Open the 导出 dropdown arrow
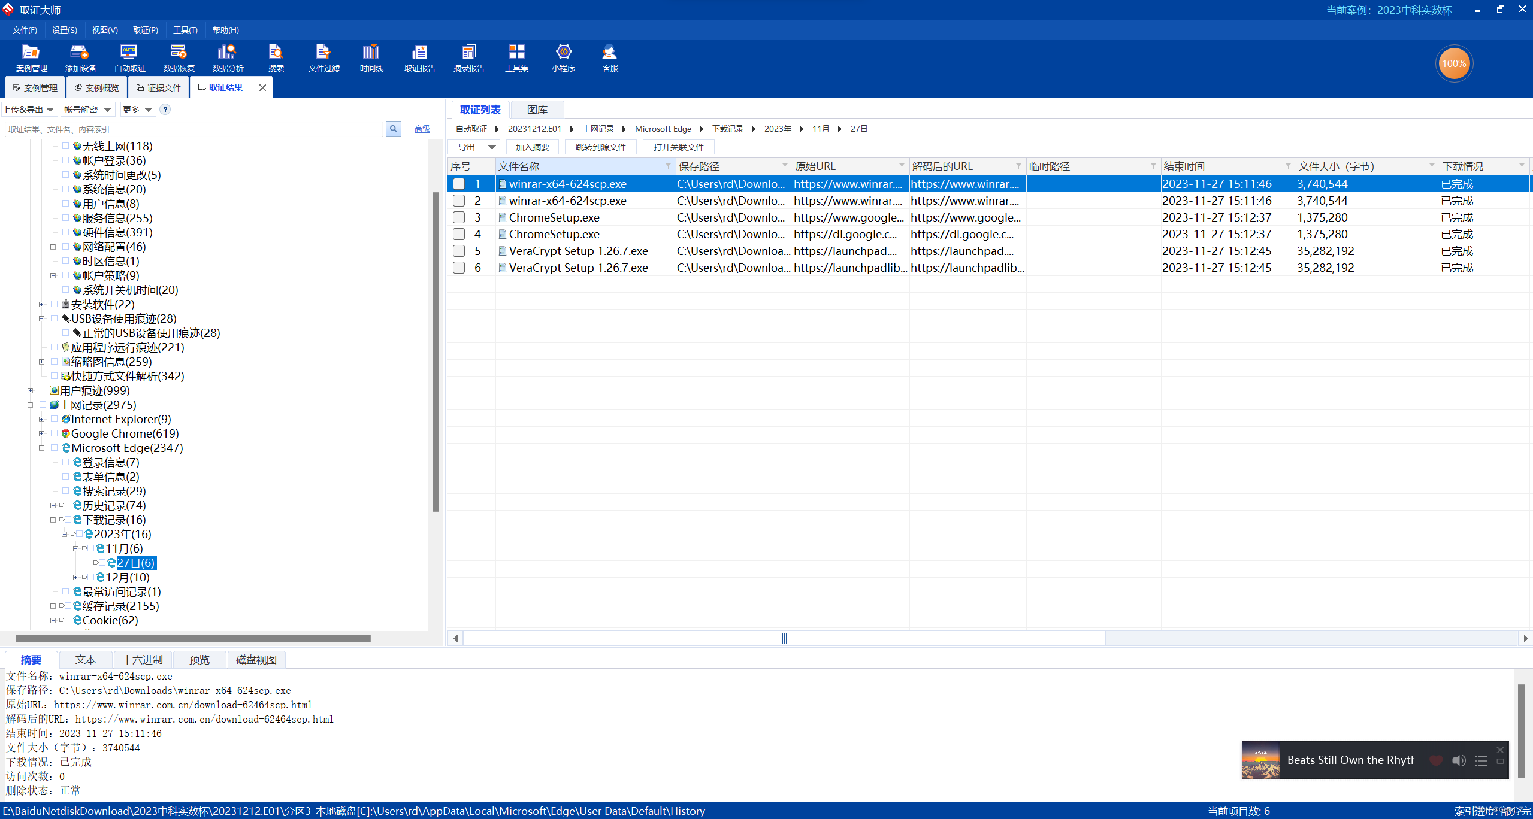 (492, 147)
